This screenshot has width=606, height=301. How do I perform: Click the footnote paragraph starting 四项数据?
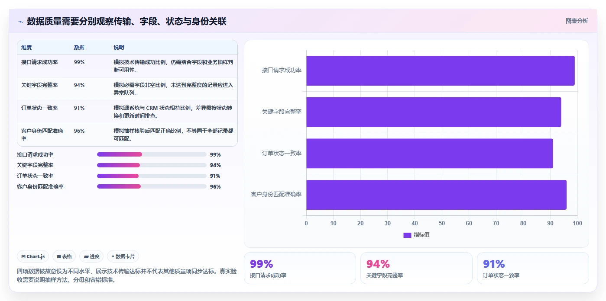click(127, 275)
